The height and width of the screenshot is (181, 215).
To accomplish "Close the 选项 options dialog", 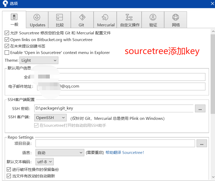I will click(212, 3).
